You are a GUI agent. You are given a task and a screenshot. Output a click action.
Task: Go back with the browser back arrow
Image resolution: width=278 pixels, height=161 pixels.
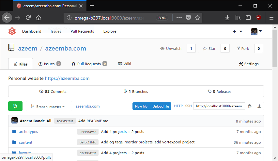(x=7, y=18)
